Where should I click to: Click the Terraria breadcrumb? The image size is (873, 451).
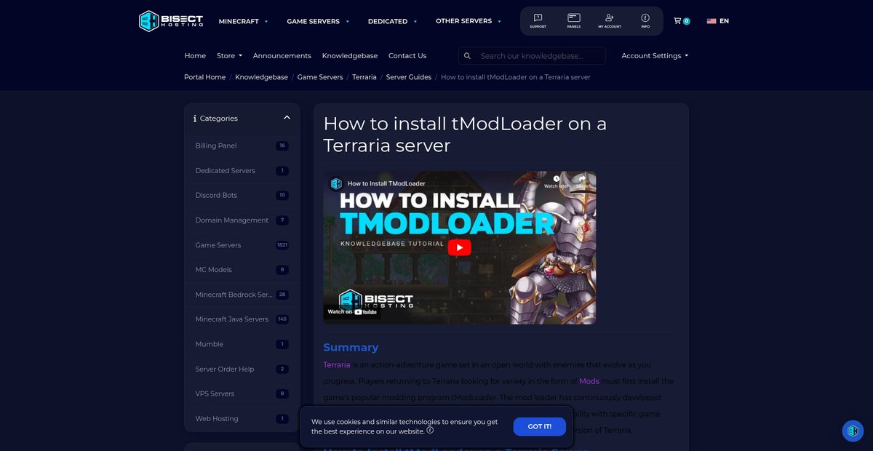point(364,77)
